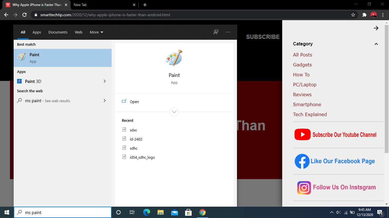389x218 pixels.
Task: Open the search options ellipsis menu
Action: 228,32
